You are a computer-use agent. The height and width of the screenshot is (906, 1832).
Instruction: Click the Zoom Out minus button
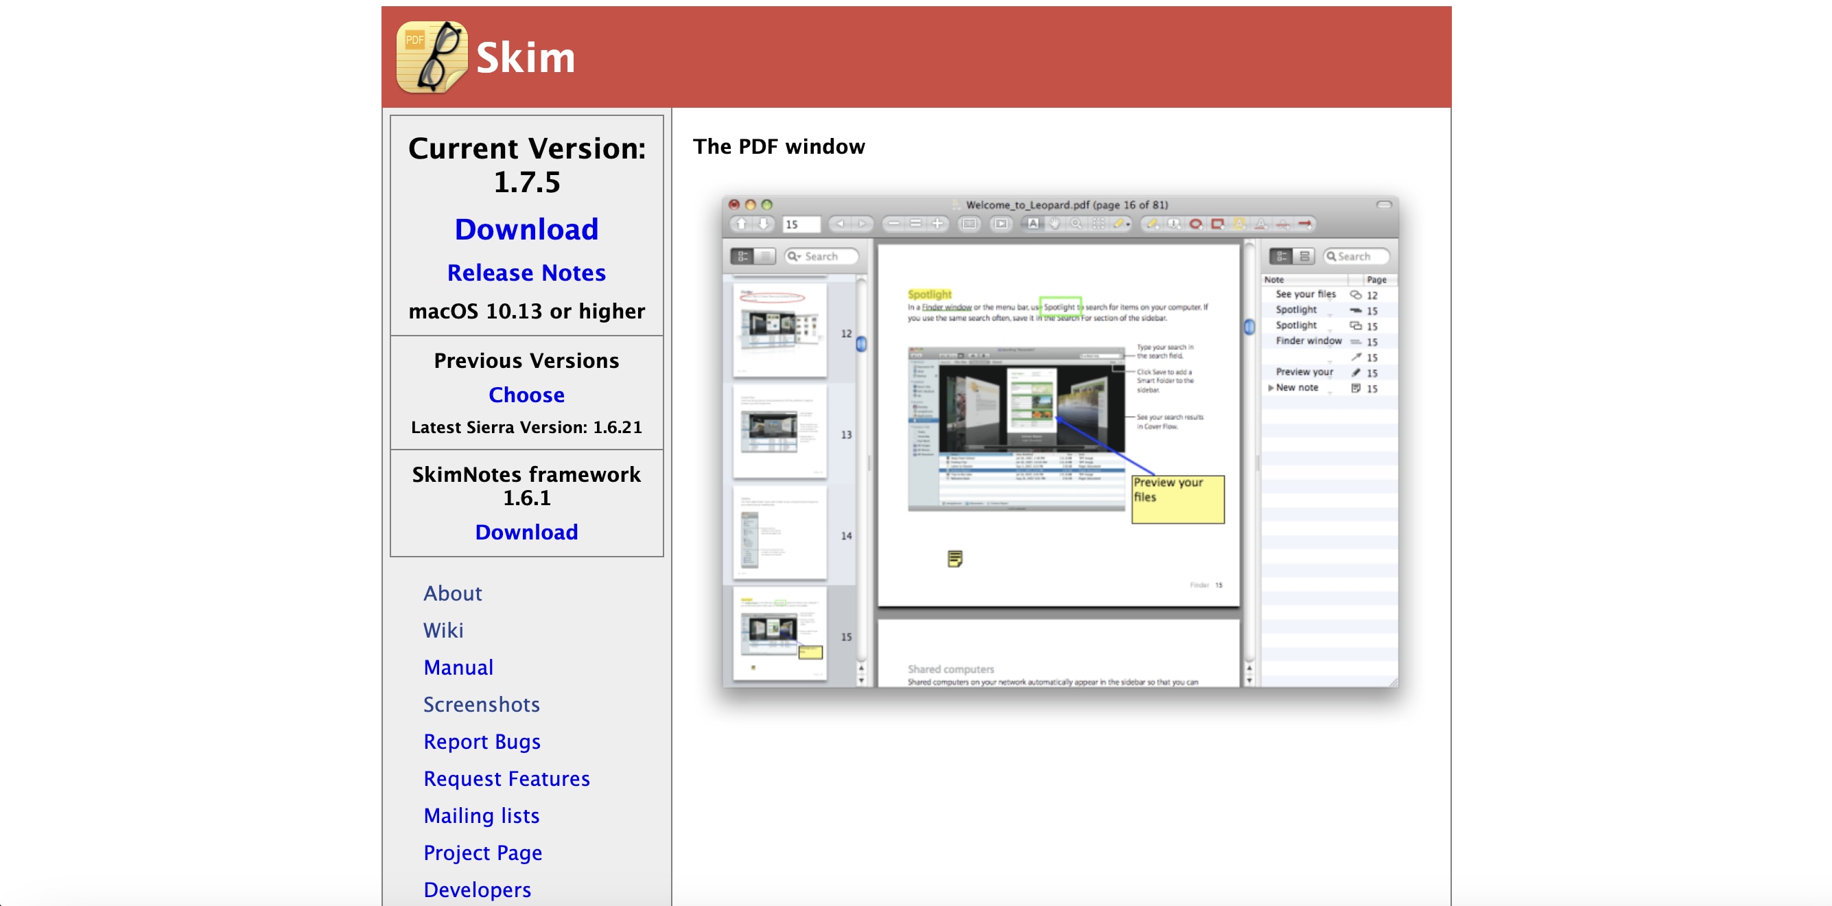[x=894, y=224]
